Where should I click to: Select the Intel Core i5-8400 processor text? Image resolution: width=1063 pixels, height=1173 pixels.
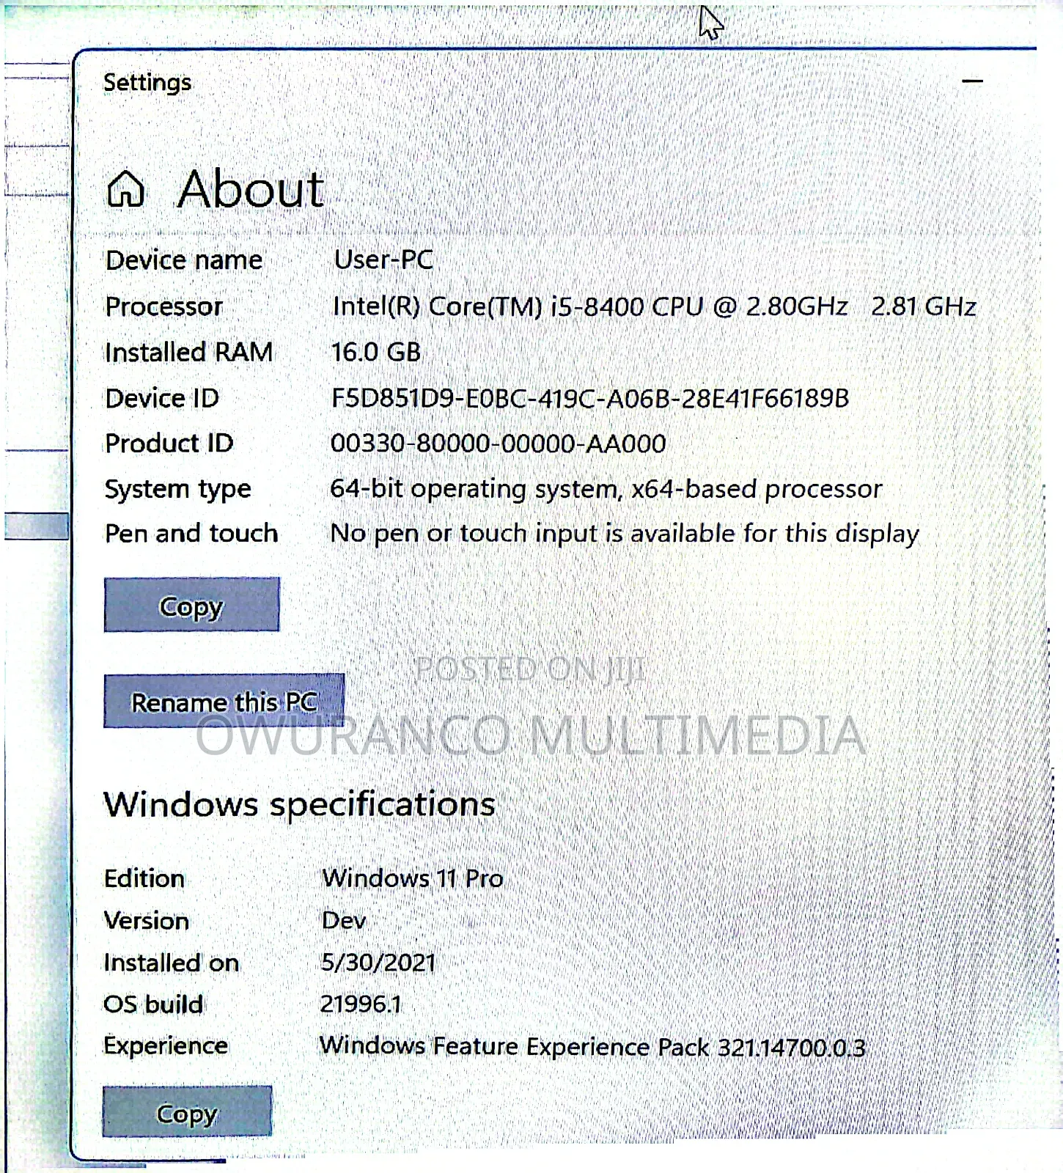point(654,306)
